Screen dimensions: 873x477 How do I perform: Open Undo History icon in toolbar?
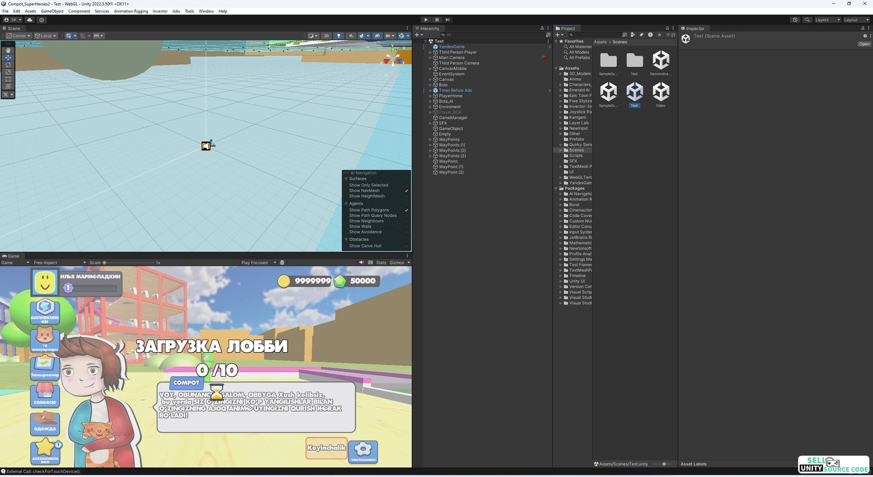tap(795, 20)
